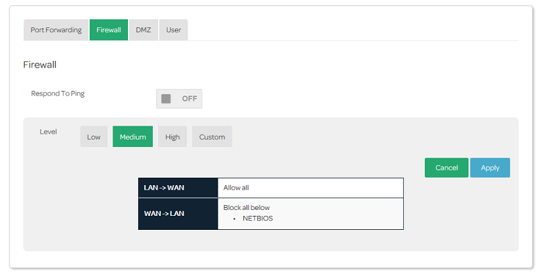The height and width of the screenshot is (274, 536).
Task: Click the green Cancel button
Action: click(446, 168)
